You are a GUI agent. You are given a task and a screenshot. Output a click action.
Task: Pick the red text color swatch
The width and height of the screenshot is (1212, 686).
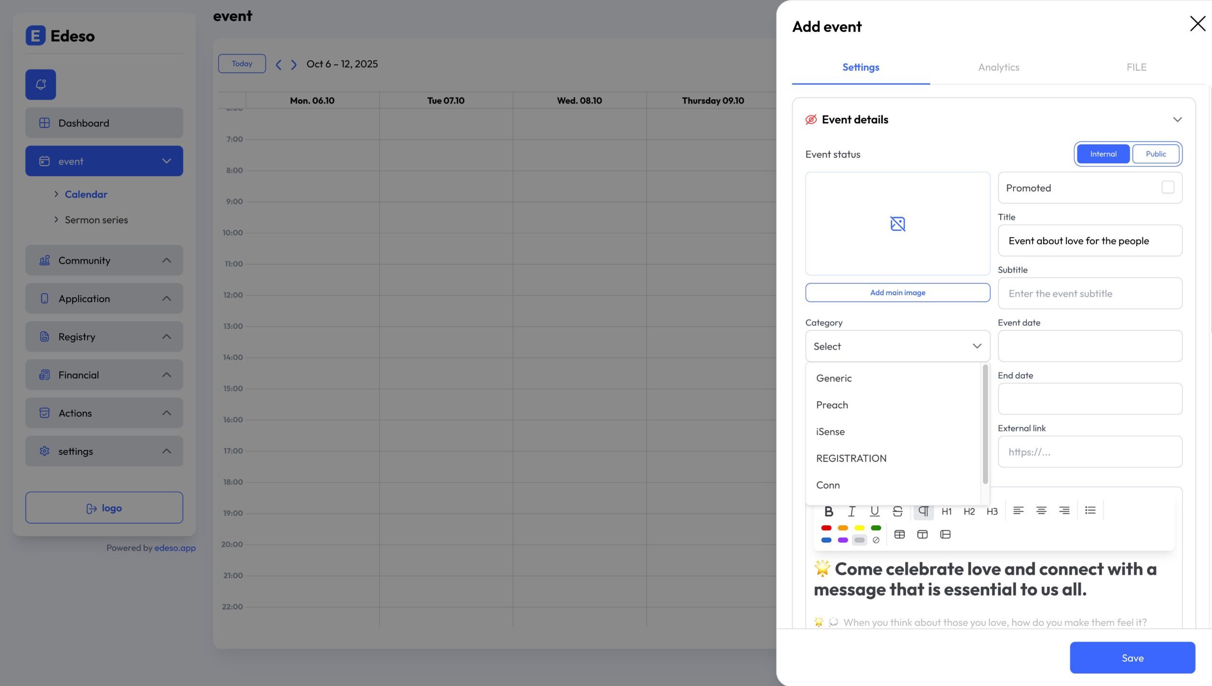coord(826,528)
